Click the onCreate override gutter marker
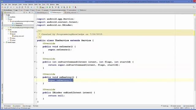 (35, 46)
